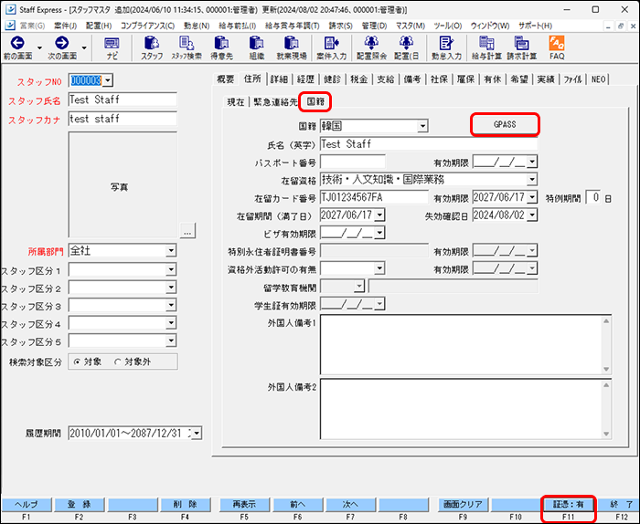Click the 在留カード番号 input field
Image resolution: width=640 pixels, height=524 pixels.
[x=374, y=197]
